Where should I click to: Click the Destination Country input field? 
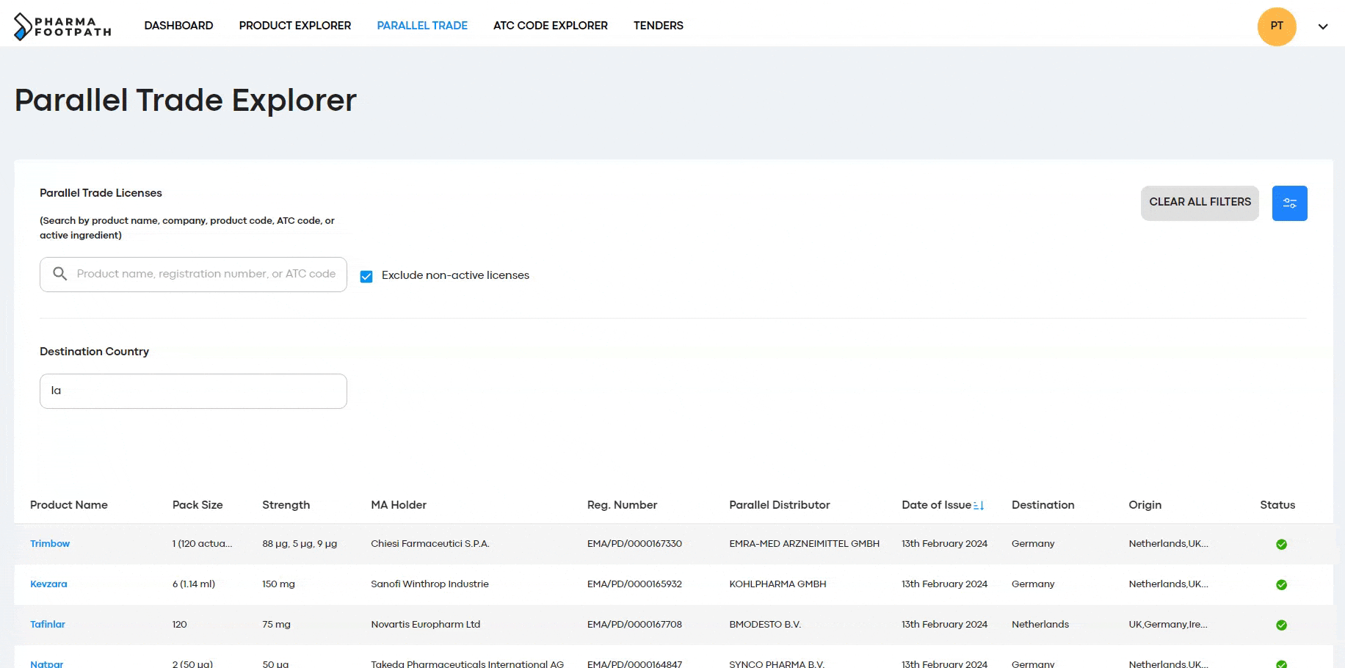point(193,391)
